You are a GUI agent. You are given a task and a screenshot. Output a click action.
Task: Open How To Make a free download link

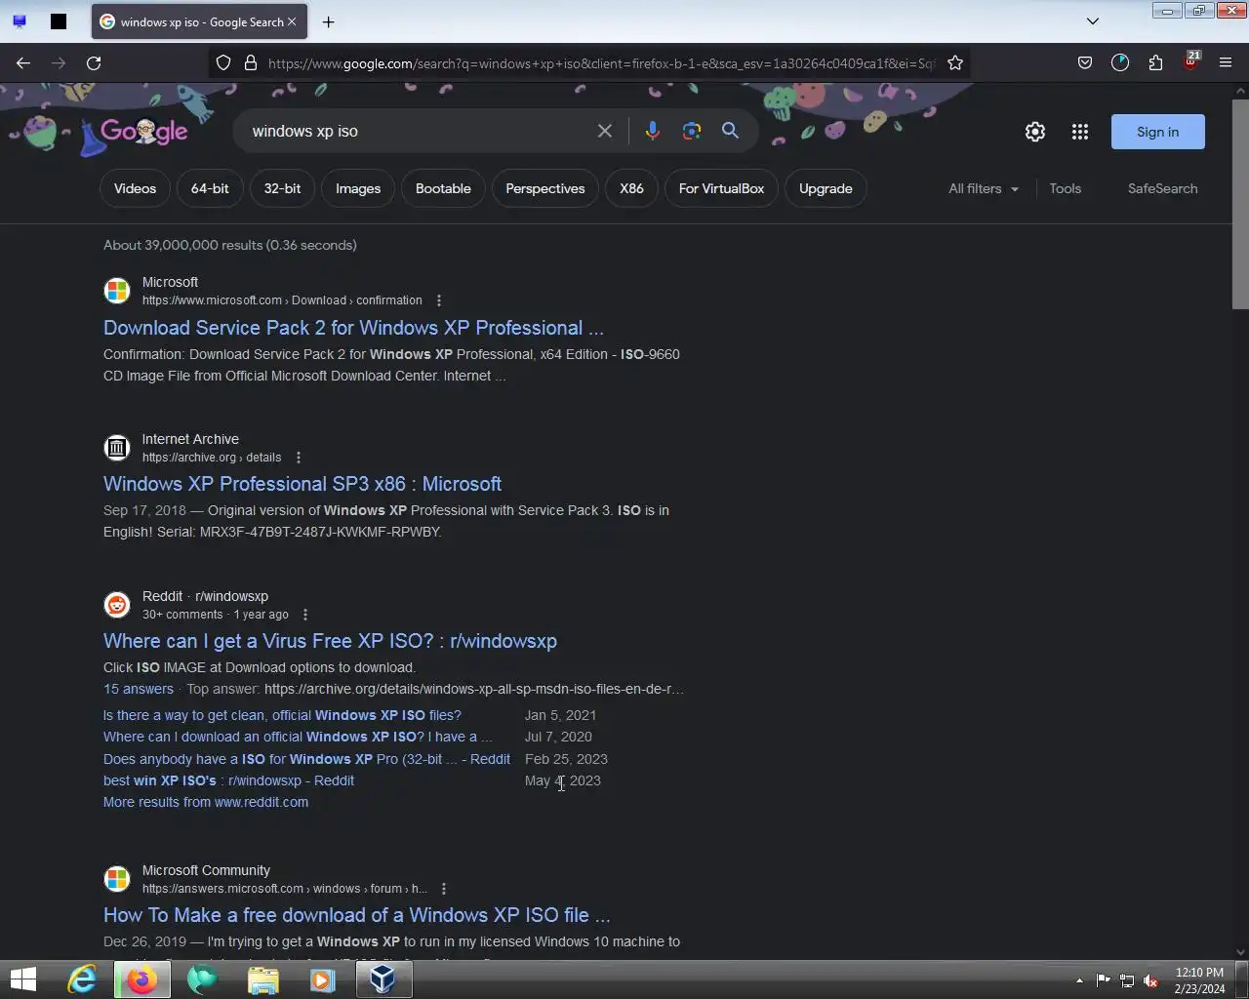point(356,915)
